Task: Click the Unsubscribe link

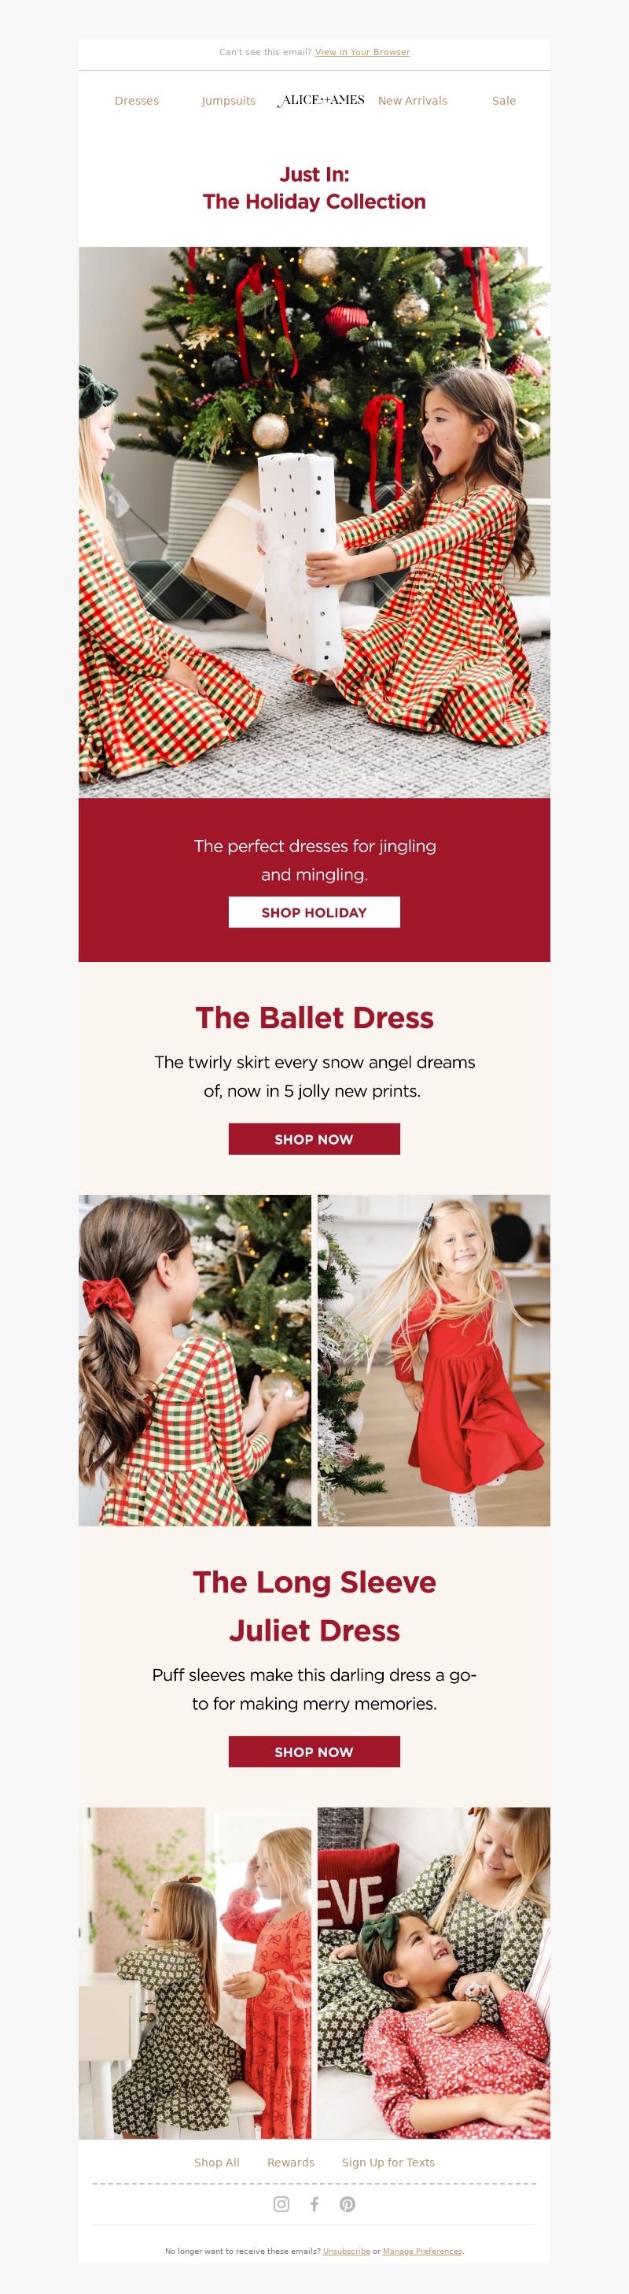Action: tap(346, 2251)
